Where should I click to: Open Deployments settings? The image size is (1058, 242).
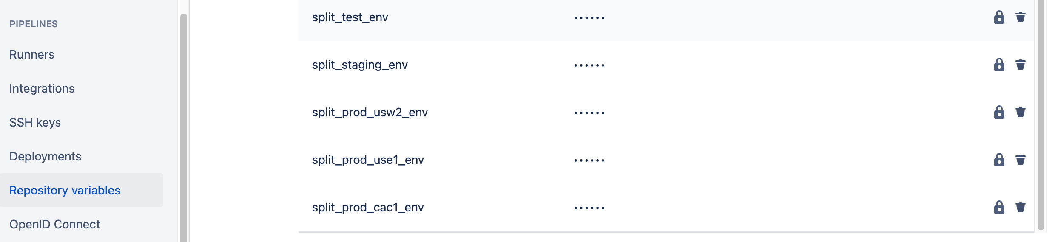[46, 157]
